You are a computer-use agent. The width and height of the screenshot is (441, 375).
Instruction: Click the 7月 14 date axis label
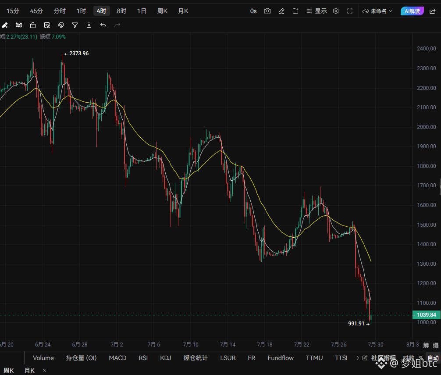pyautogui.click(x=228, y=345)
